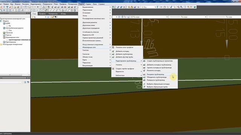Toggle the Eg checkbox under ЦММ
This screenshot has width=241, height=135.
[7, 26]
